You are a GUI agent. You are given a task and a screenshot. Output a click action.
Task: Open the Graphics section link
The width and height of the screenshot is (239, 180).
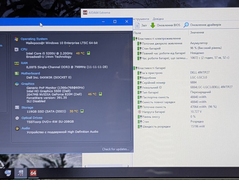[x=28, y=84]
